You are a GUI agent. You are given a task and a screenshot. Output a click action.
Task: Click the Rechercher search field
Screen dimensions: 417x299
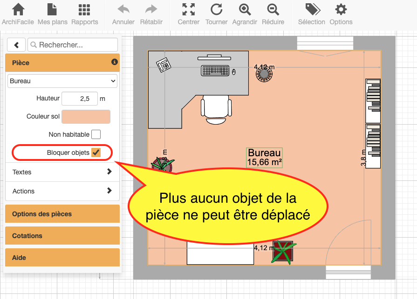point(72,45)
